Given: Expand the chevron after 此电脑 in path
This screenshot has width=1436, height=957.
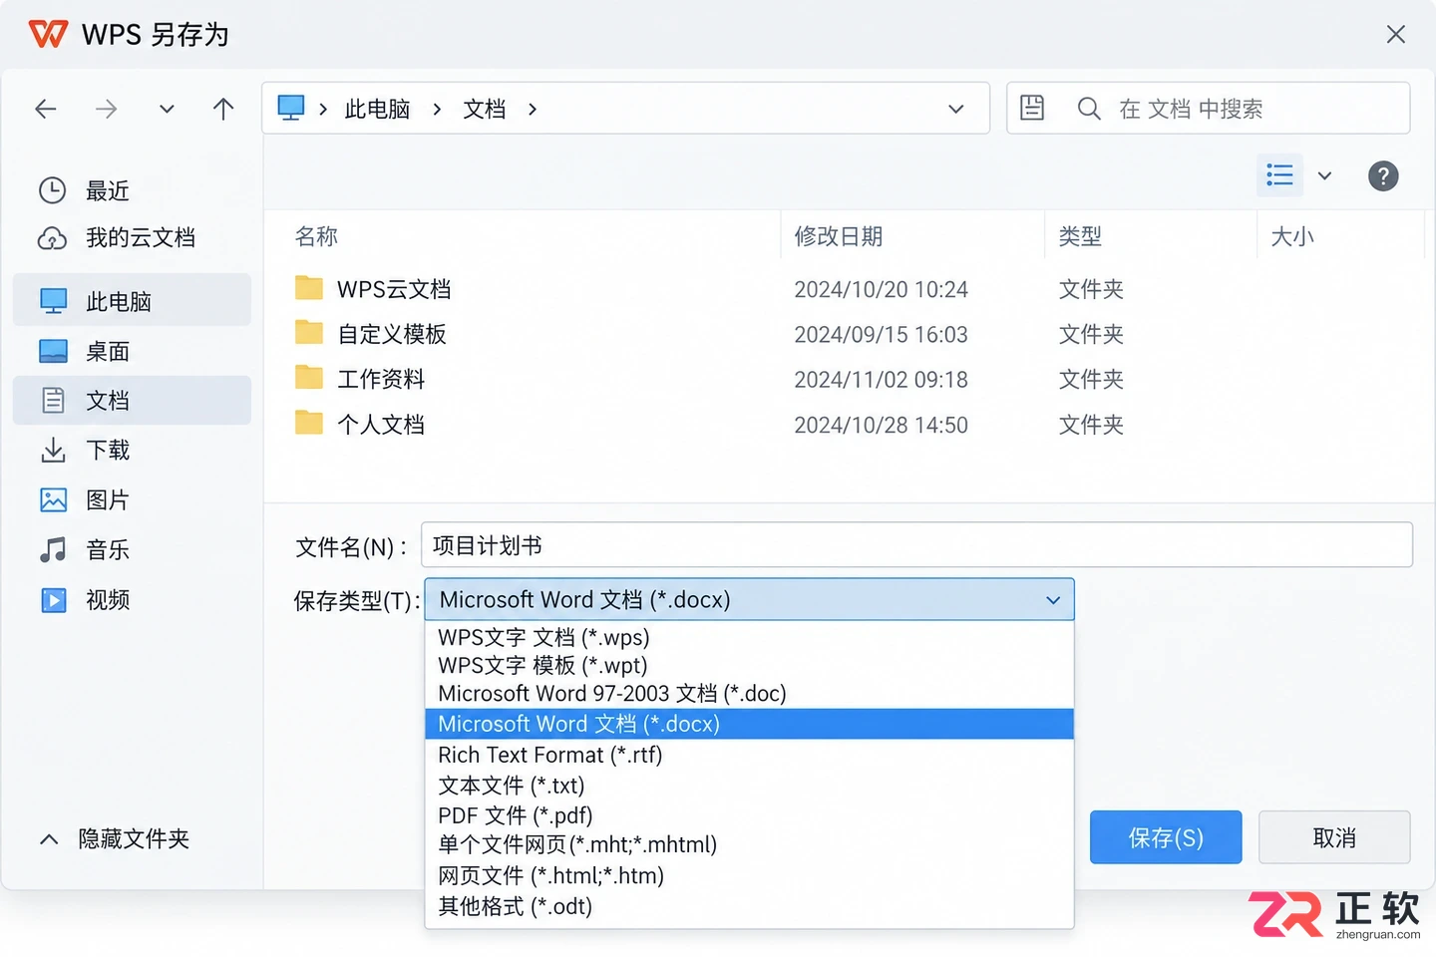Looking at the screenshot, I should 437,109.
